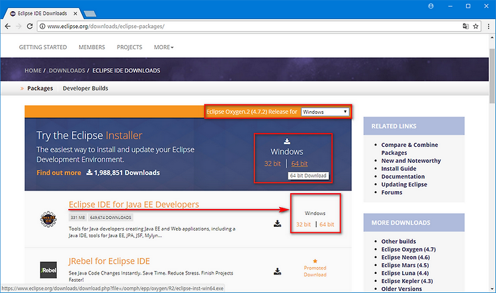496x293 pixels.
Task: Open Eclipse IDE for Java EE Developers title link
Action: coord(134,204)
